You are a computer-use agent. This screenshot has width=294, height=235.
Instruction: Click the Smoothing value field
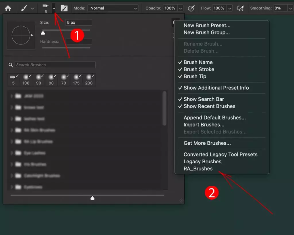coord(280,8)
